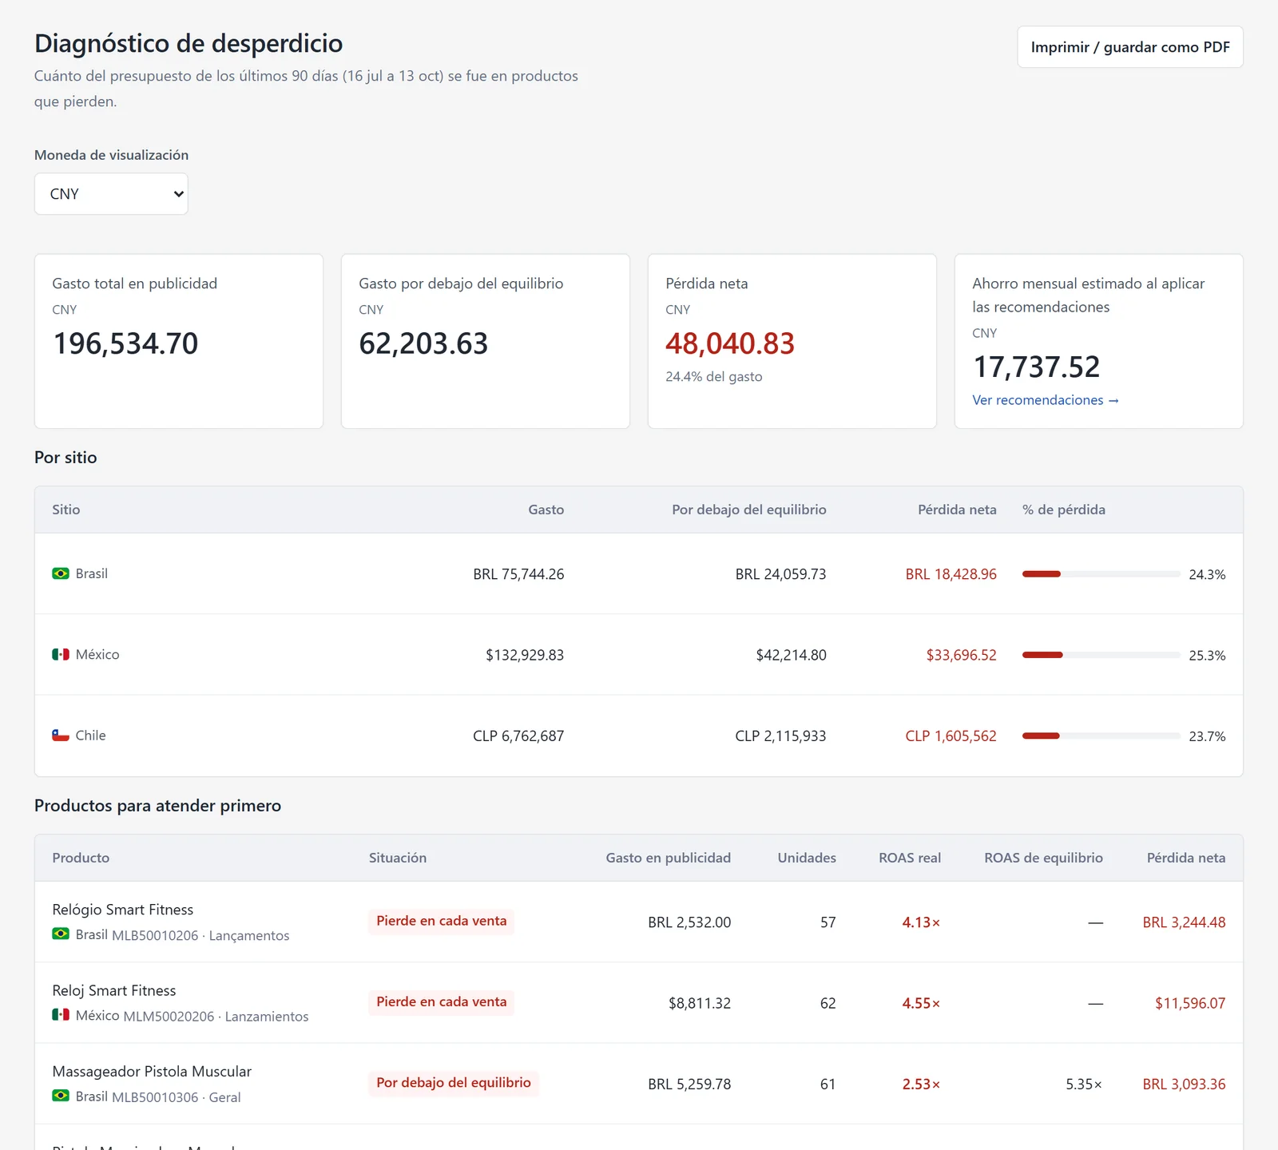Click the Situación column header
1278x1150 pixels.
coord(398,858)
